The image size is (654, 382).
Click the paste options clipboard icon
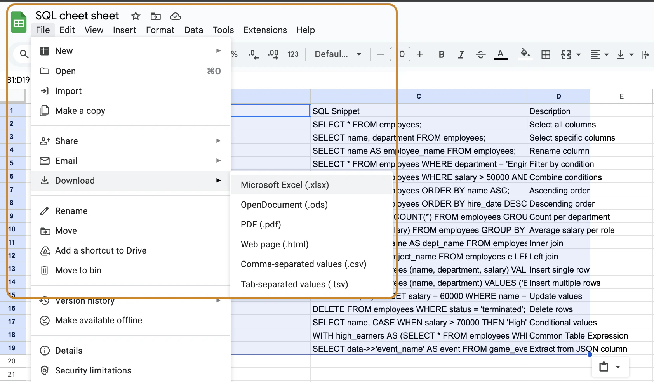coord(604,366)
